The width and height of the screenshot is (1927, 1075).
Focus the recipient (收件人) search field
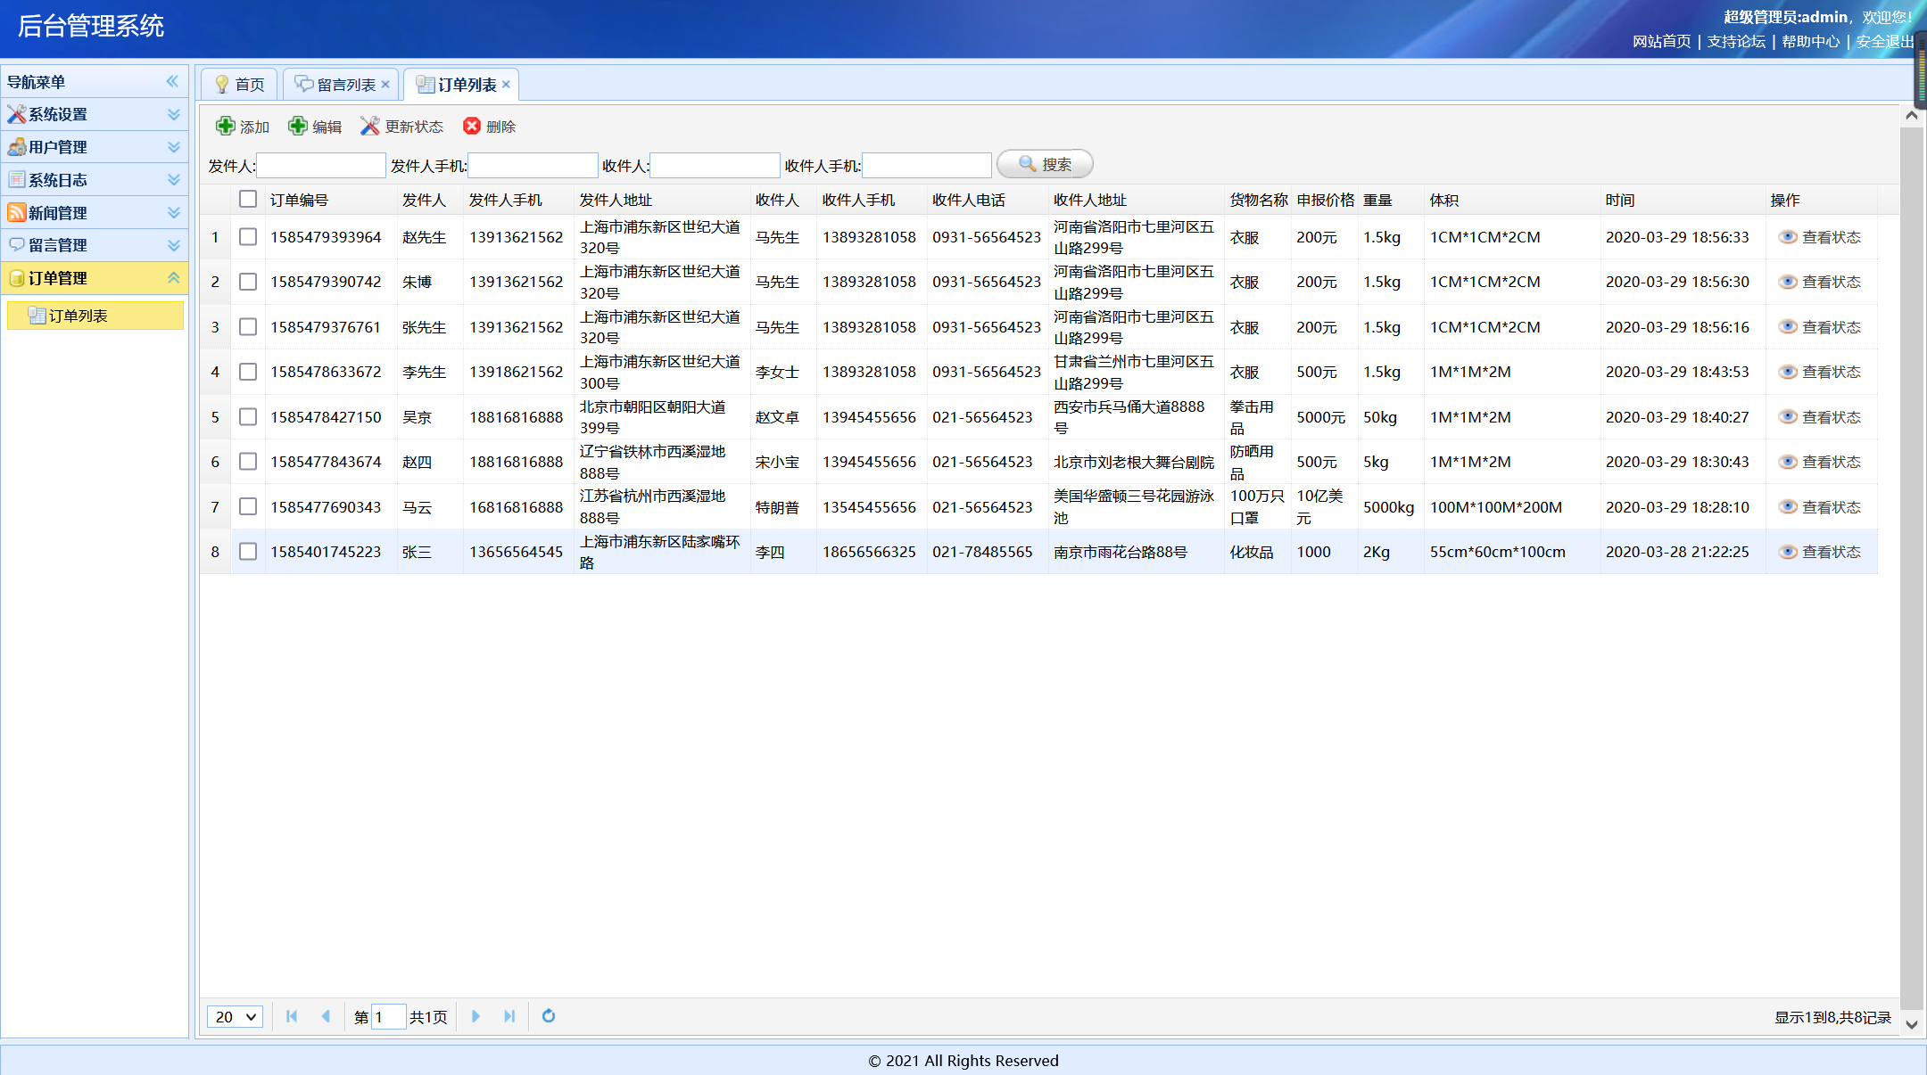[x=715, y=165]
